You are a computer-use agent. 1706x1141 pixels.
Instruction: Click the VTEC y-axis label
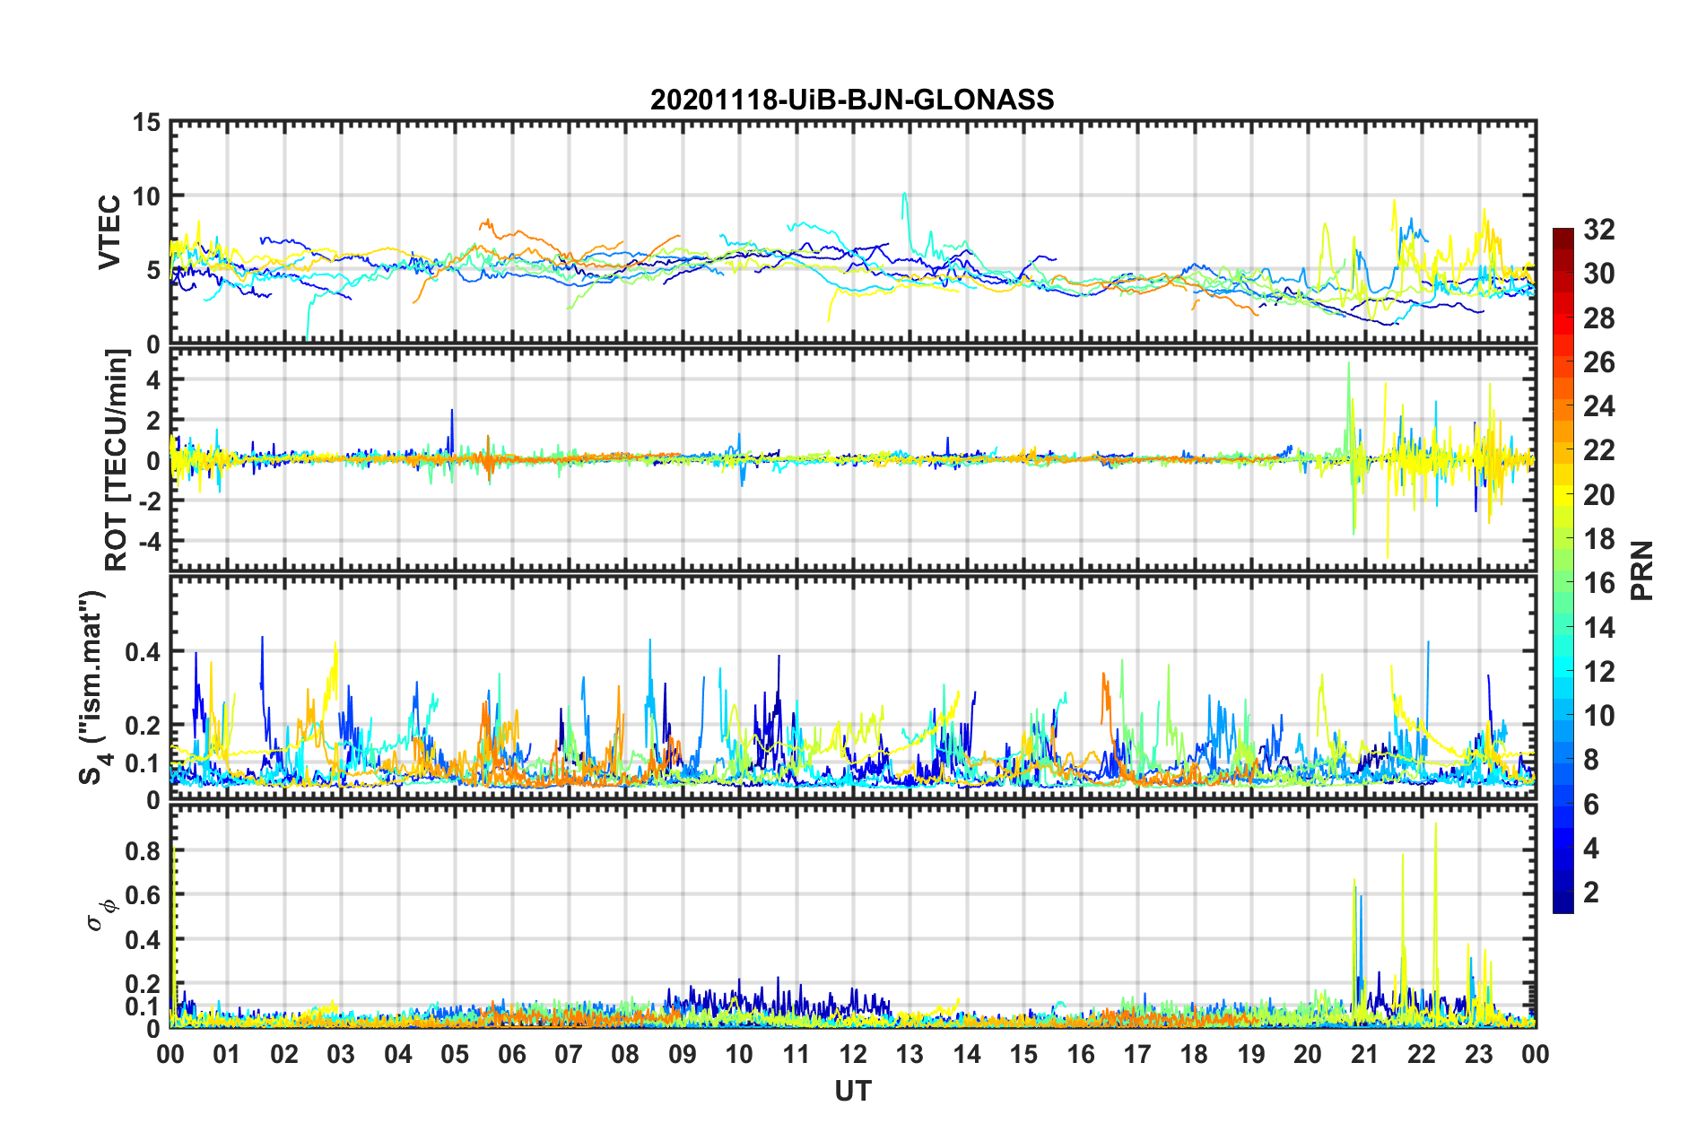(109, 231)
